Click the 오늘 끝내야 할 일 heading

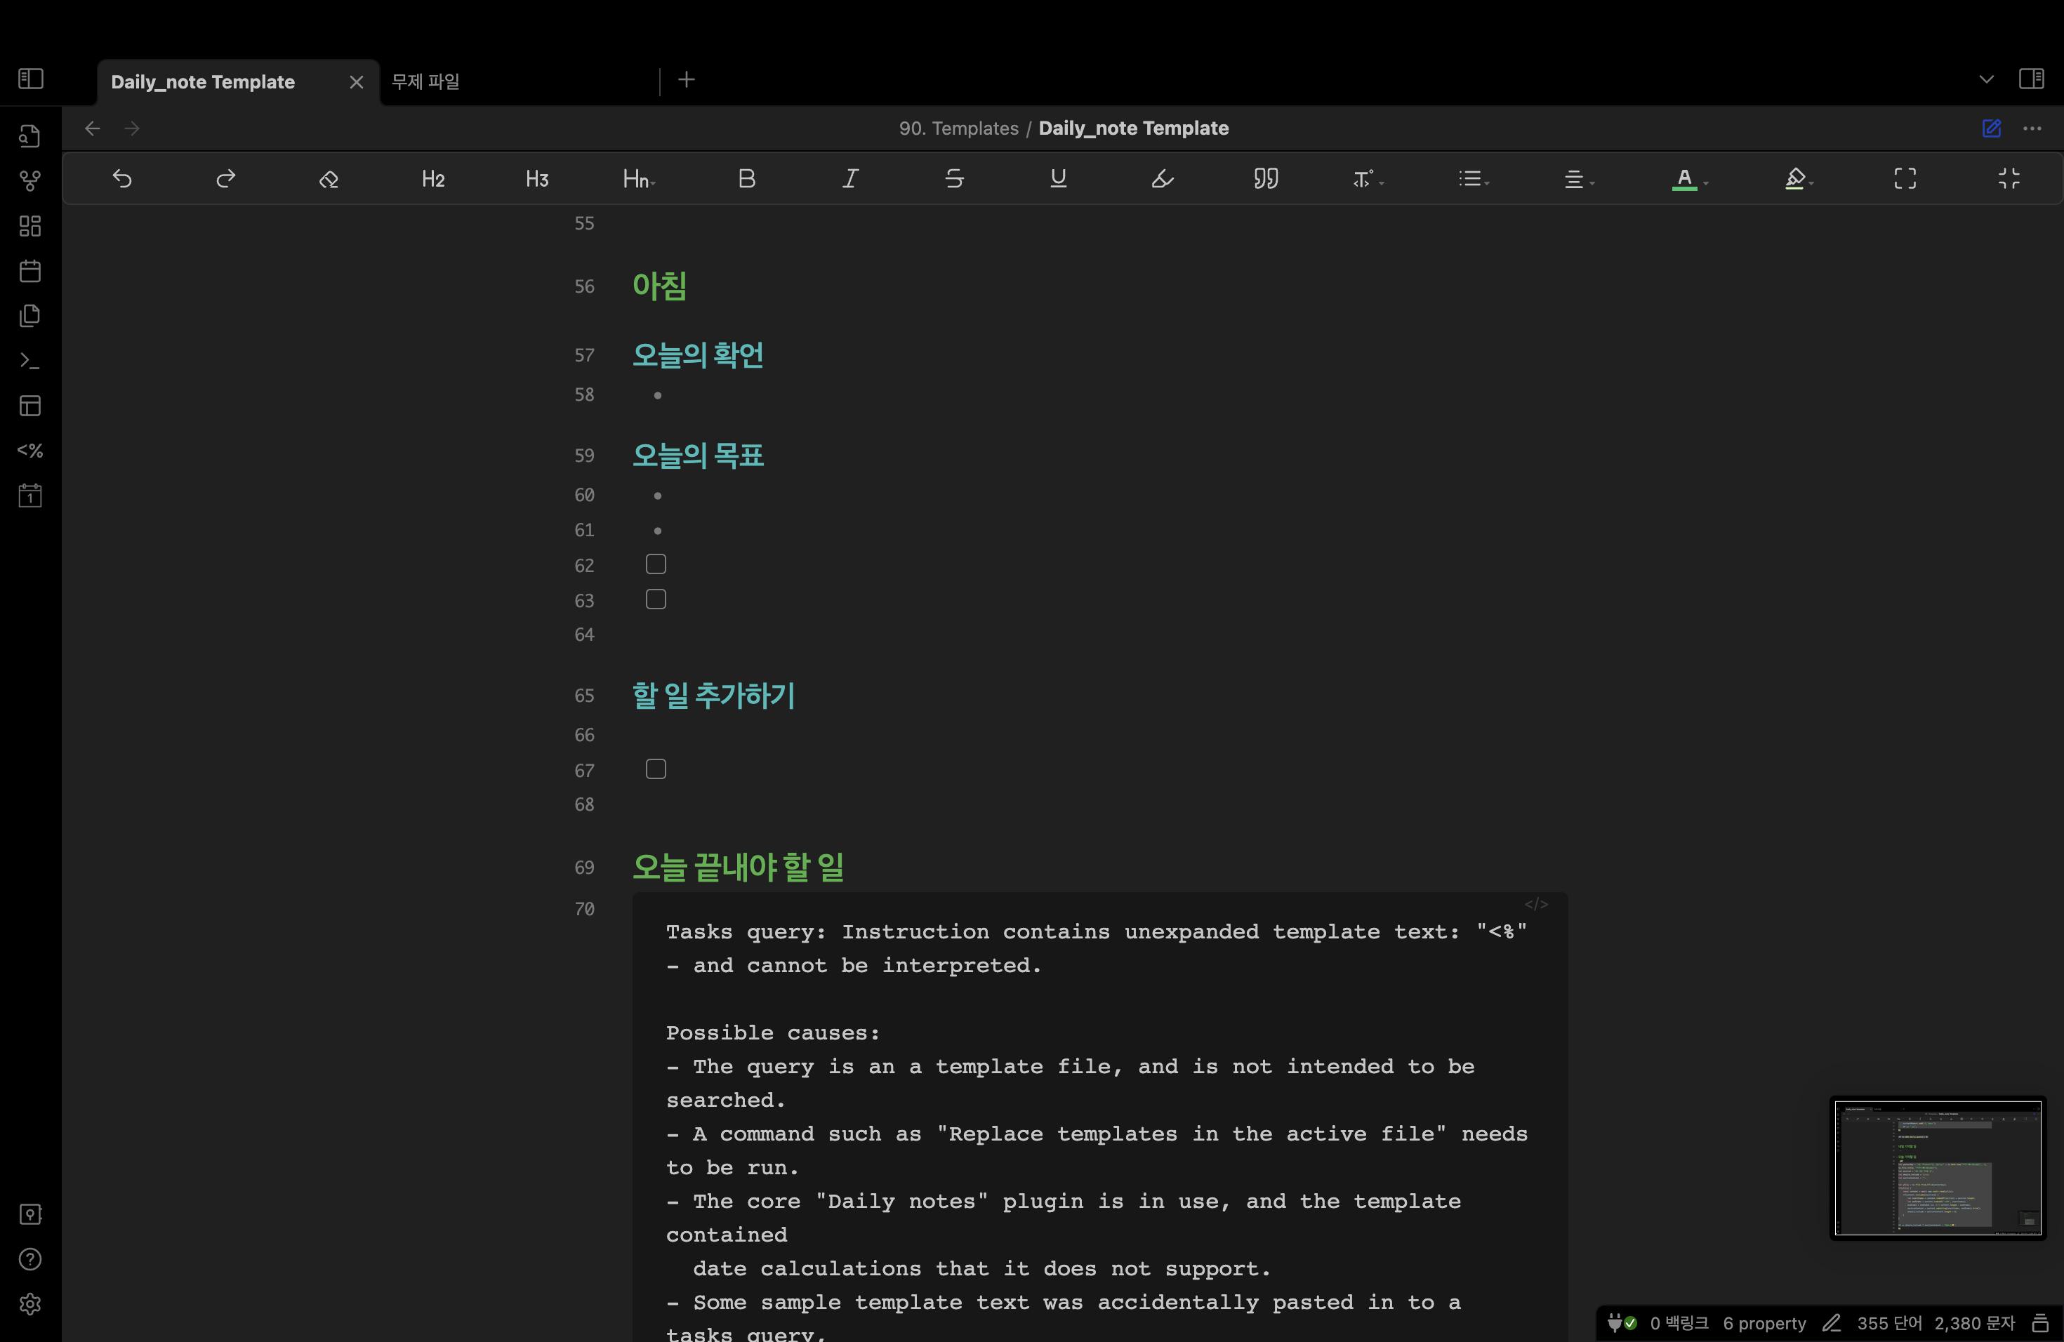738,867
